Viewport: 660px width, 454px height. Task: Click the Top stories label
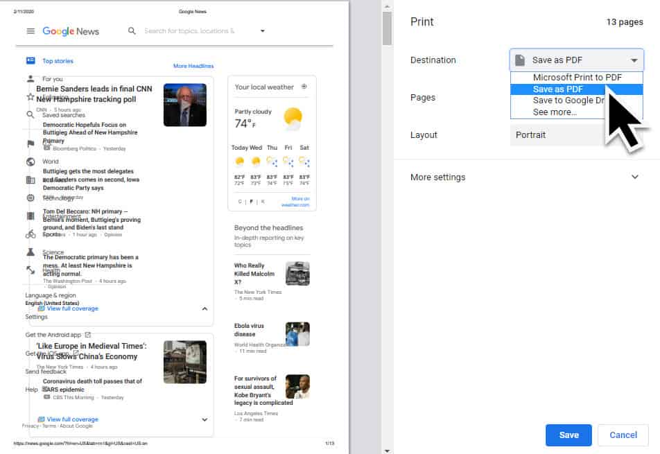(x=58, y=61)
